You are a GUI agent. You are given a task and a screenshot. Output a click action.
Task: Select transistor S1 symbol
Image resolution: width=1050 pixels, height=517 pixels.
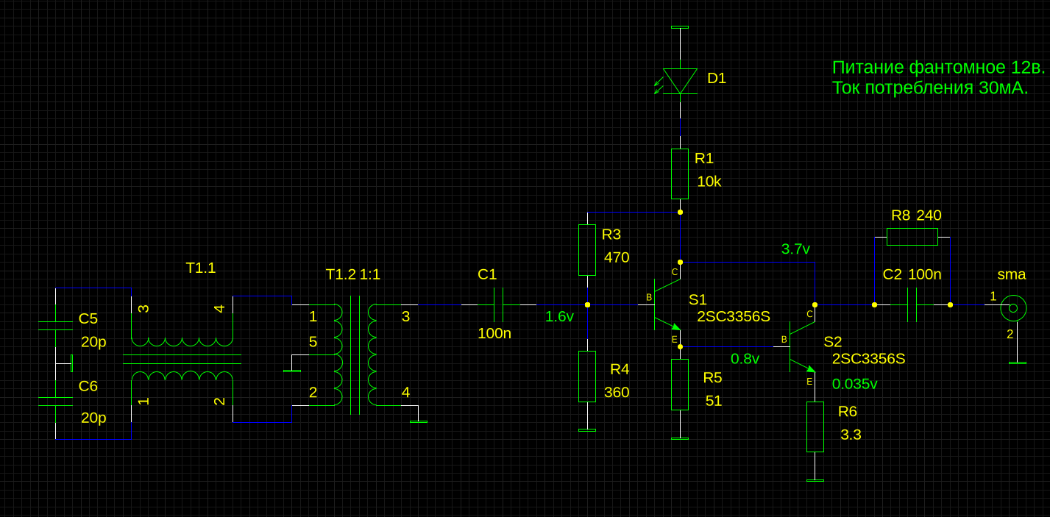tap(662, 304)
